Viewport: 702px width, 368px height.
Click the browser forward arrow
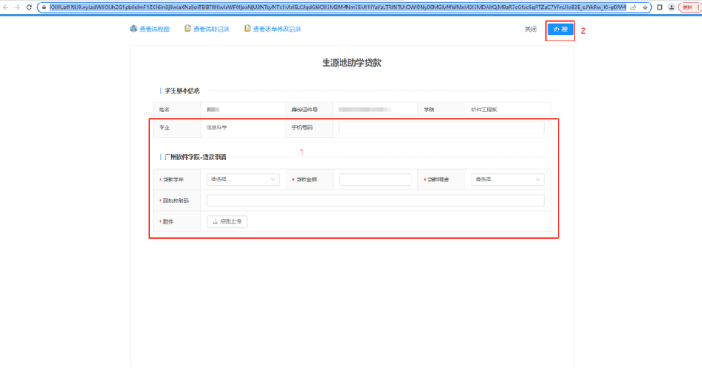tap(17, 7)
